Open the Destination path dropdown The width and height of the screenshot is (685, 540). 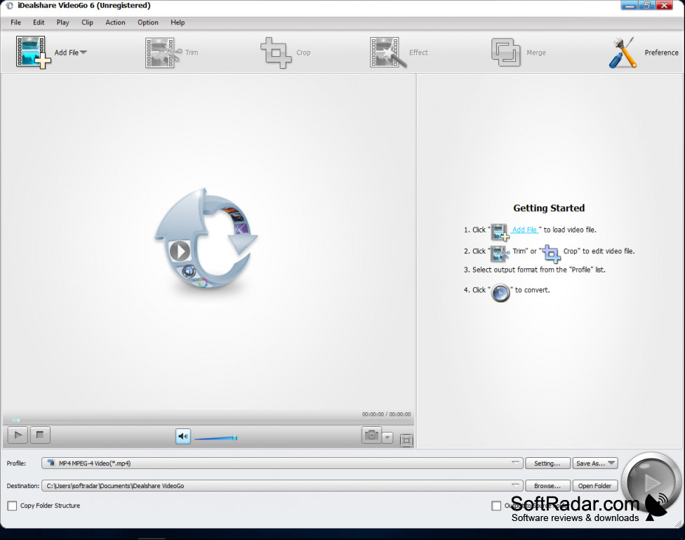pos(282,486)
